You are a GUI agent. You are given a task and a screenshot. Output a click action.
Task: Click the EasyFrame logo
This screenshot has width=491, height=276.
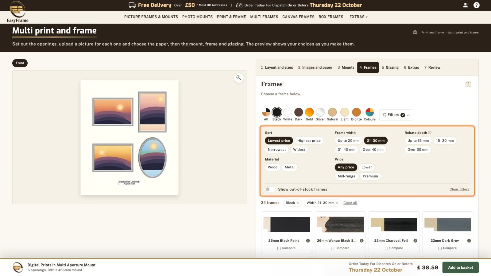point(17,12)
